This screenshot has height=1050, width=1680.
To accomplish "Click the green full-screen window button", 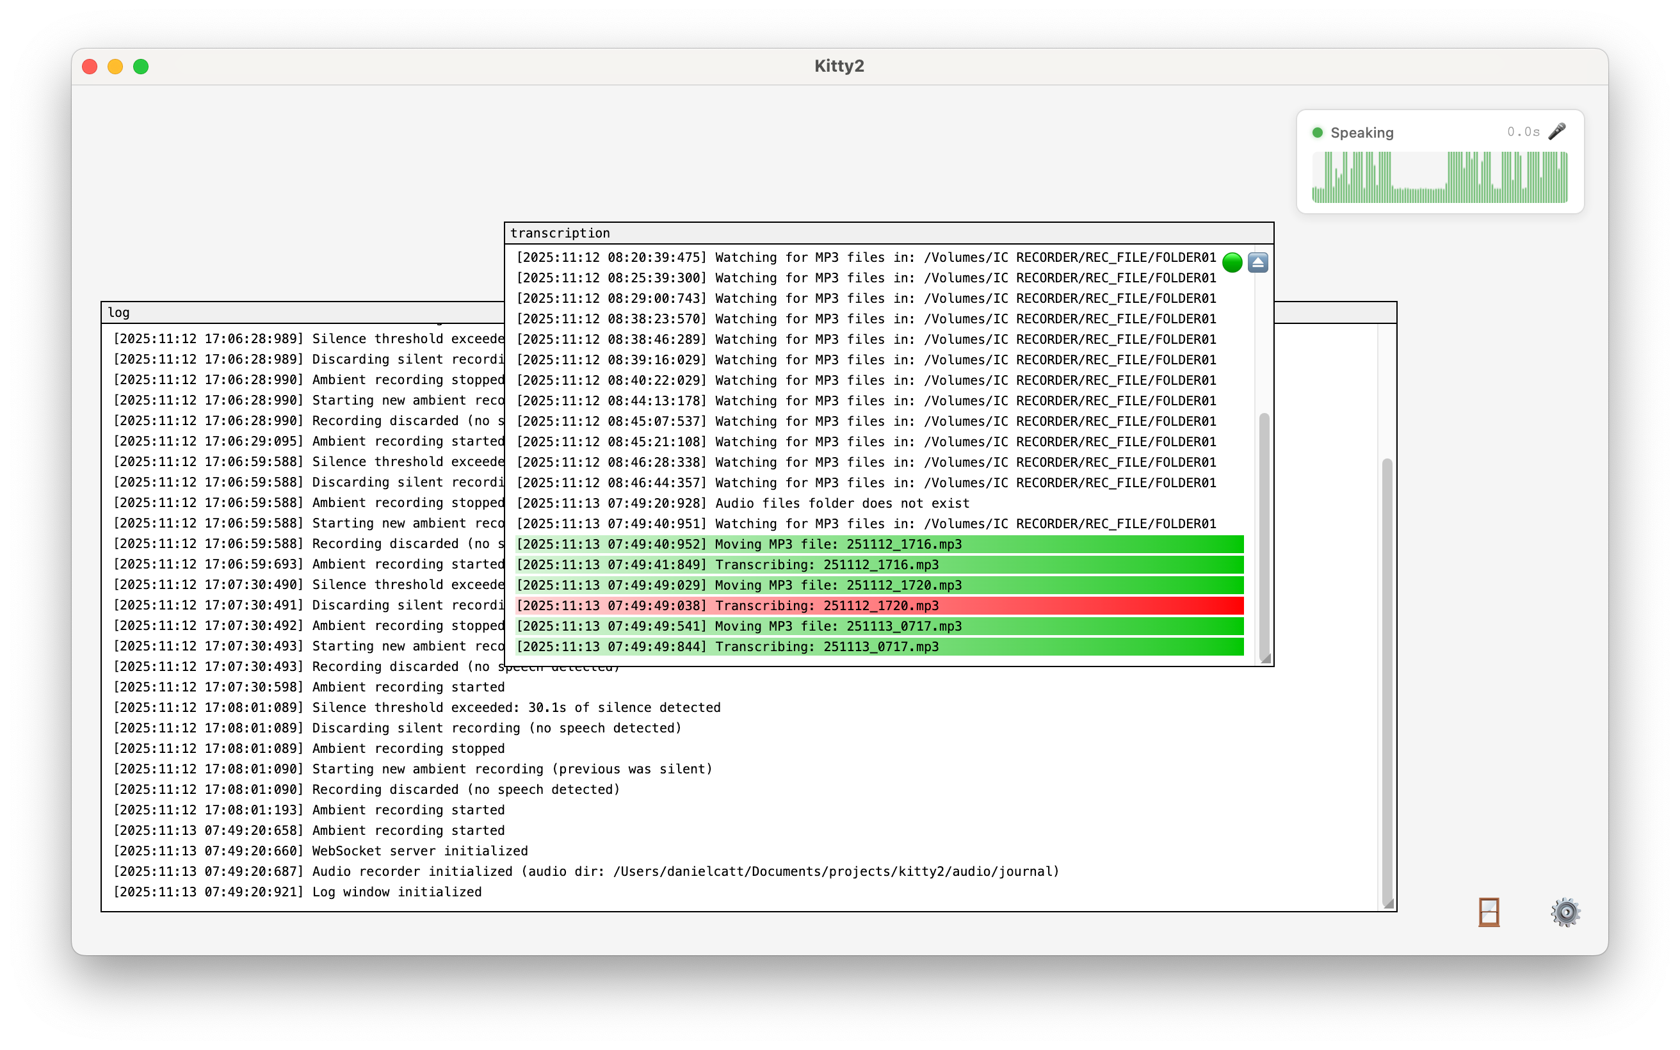I will [141, 67].
